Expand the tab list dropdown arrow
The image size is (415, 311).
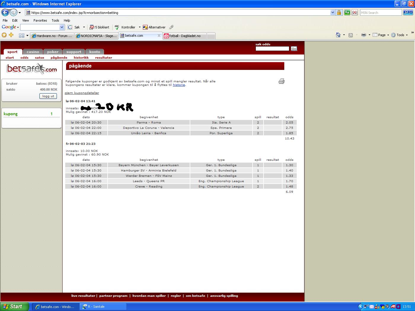[27, 36]
